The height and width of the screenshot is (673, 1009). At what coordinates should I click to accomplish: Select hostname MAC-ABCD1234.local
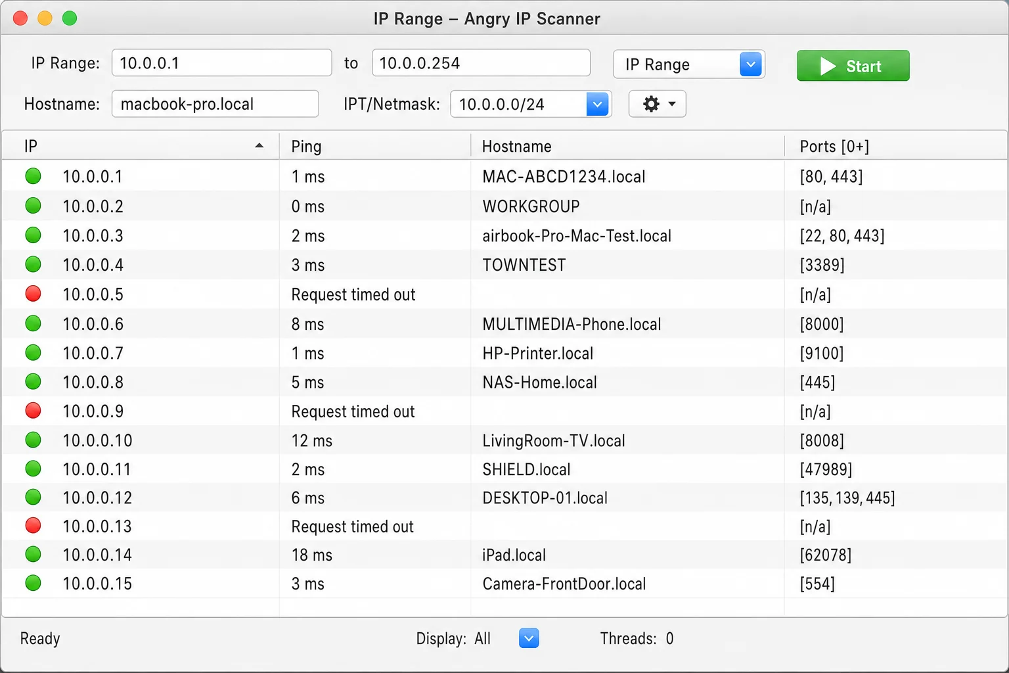tap(564, 177)
